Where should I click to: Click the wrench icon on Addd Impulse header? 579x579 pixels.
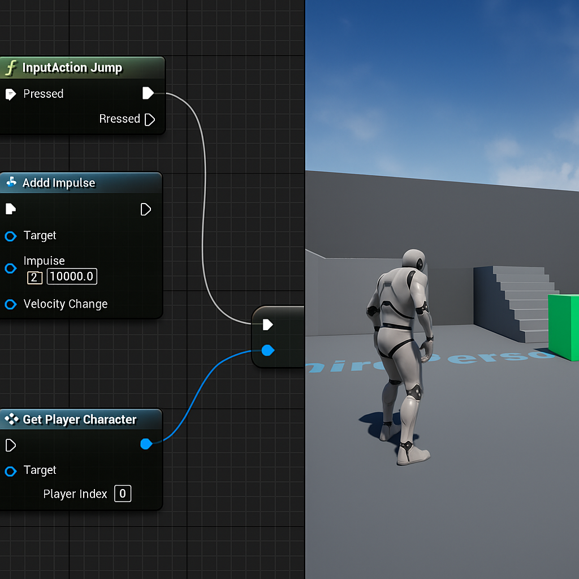(10, 182)
